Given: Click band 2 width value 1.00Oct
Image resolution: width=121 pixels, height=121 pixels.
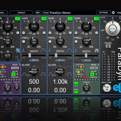Looking at the screenshot, I should click(x=34, y=60).
